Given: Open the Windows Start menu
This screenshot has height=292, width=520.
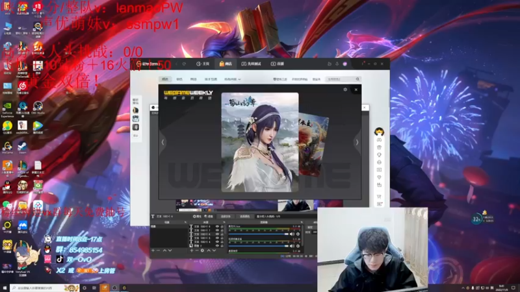Looking at the screenshot, I should click(x=5, y=288).
